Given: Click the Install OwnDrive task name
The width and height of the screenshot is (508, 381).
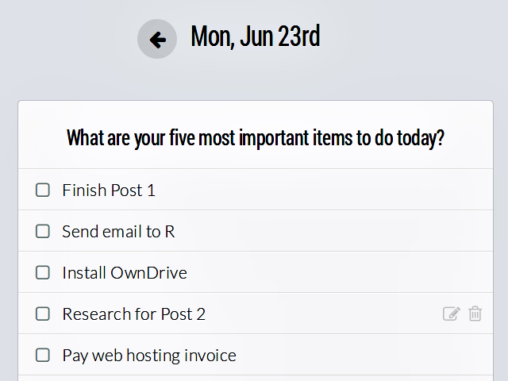Looking at the screenshot, I should (125, 273).
